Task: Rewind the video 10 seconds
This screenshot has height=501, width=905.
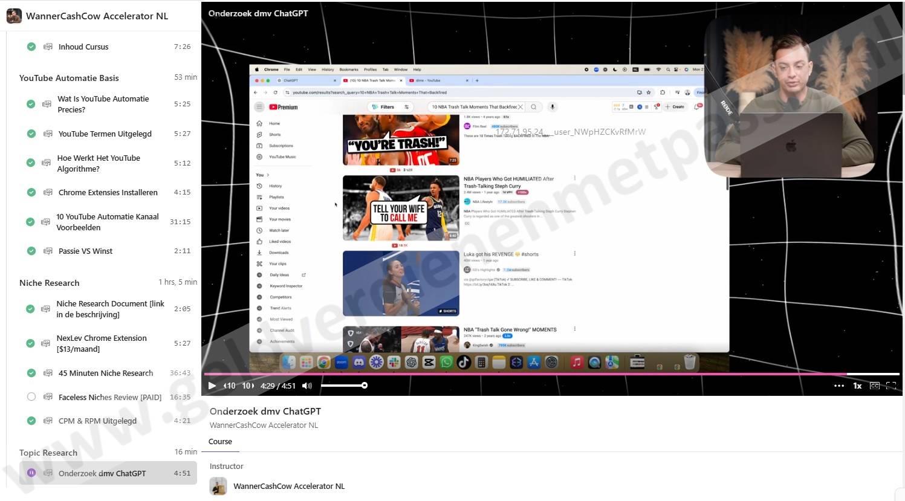Action: [x=230, y=386]
